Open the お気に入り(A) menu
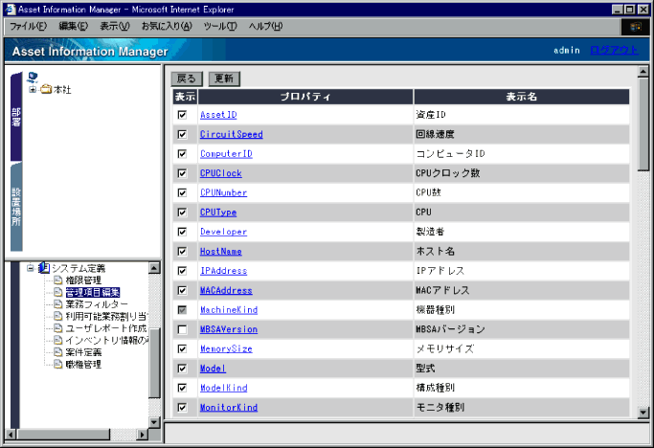The height and width of the screenshot is (448, 654). point(167,26)
